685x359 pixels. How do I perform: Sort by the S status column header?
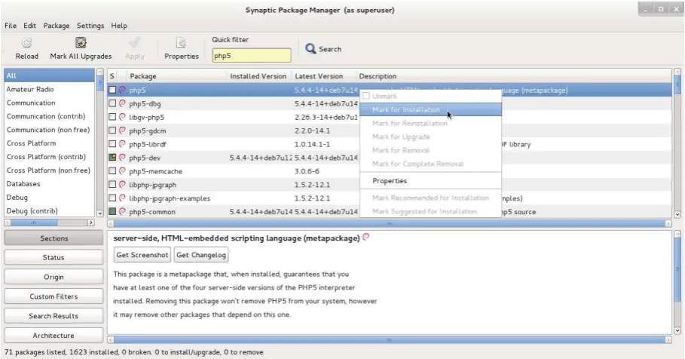pyautogui.click(x=112, y=76)
